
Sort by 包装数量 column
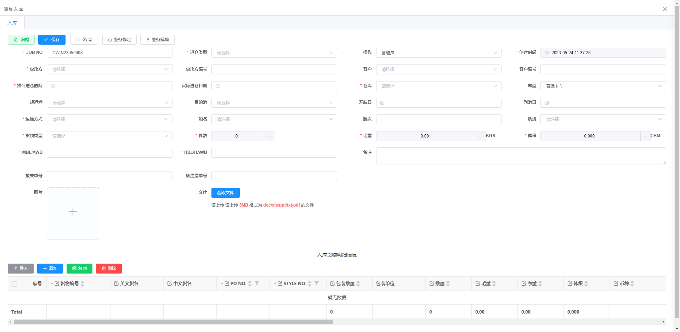(x=358, y=284)
